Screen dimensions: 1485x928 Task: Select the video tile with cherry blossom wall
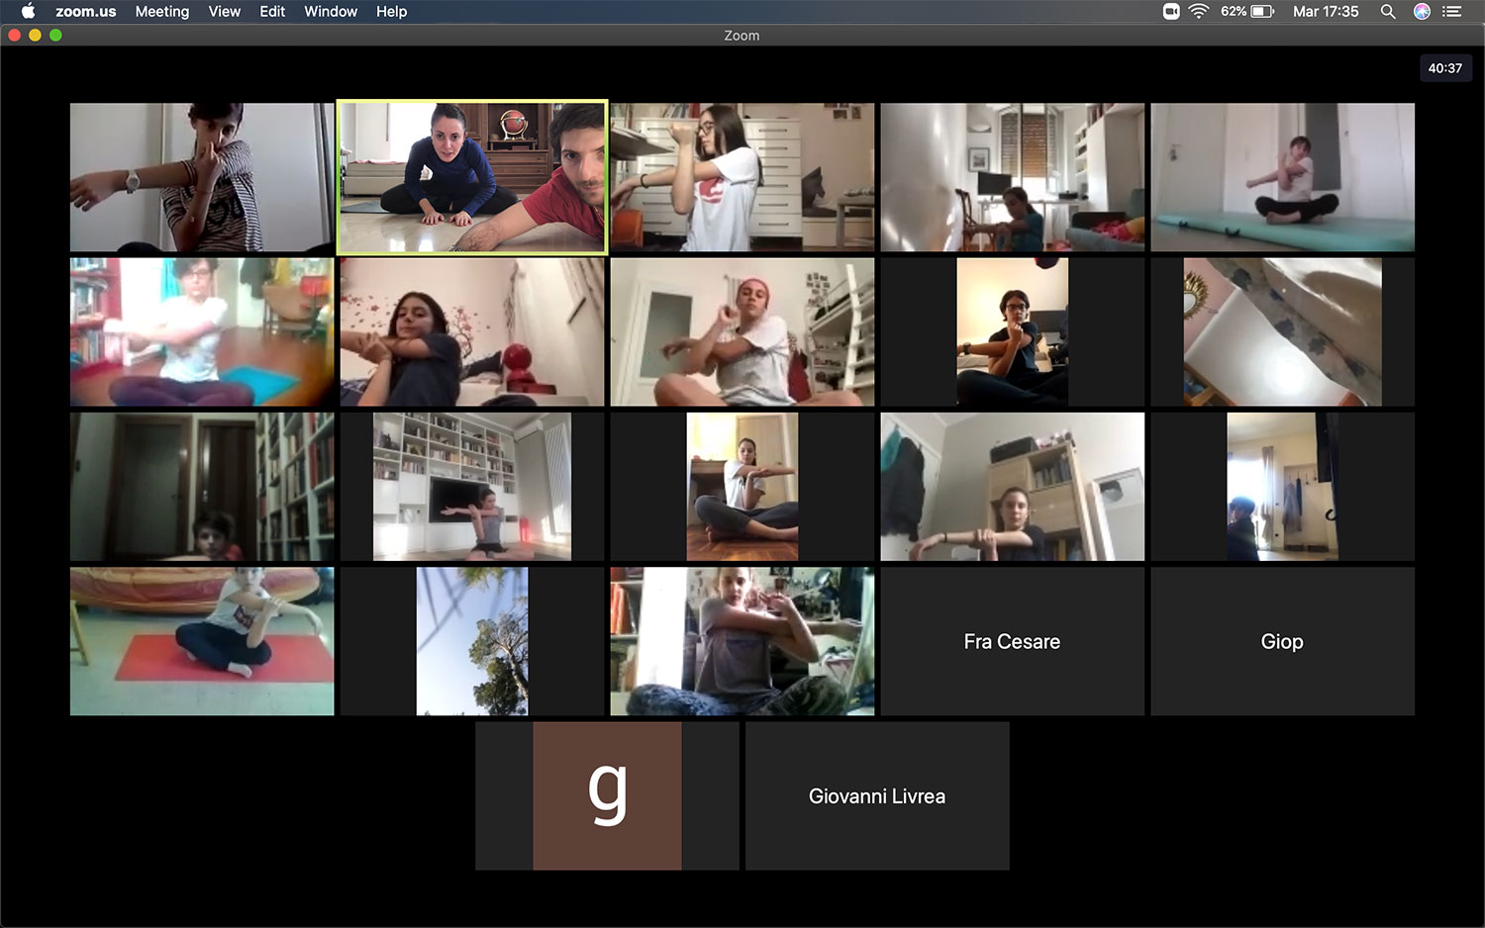click(x=472, y=332)
